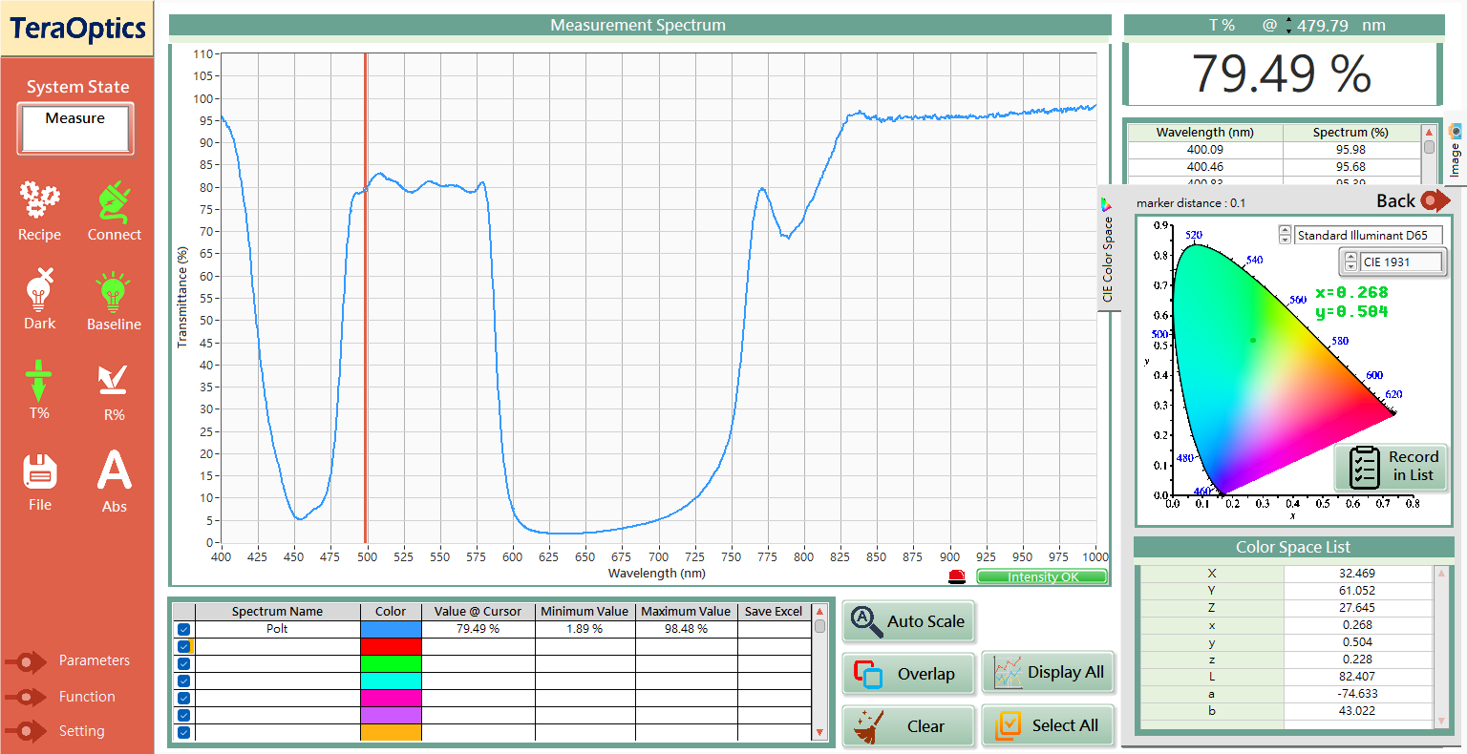The width and height of the screenshot is (1467, 754).
Task: Click the Auto Scale button
Action: click(x=908, y=621)
